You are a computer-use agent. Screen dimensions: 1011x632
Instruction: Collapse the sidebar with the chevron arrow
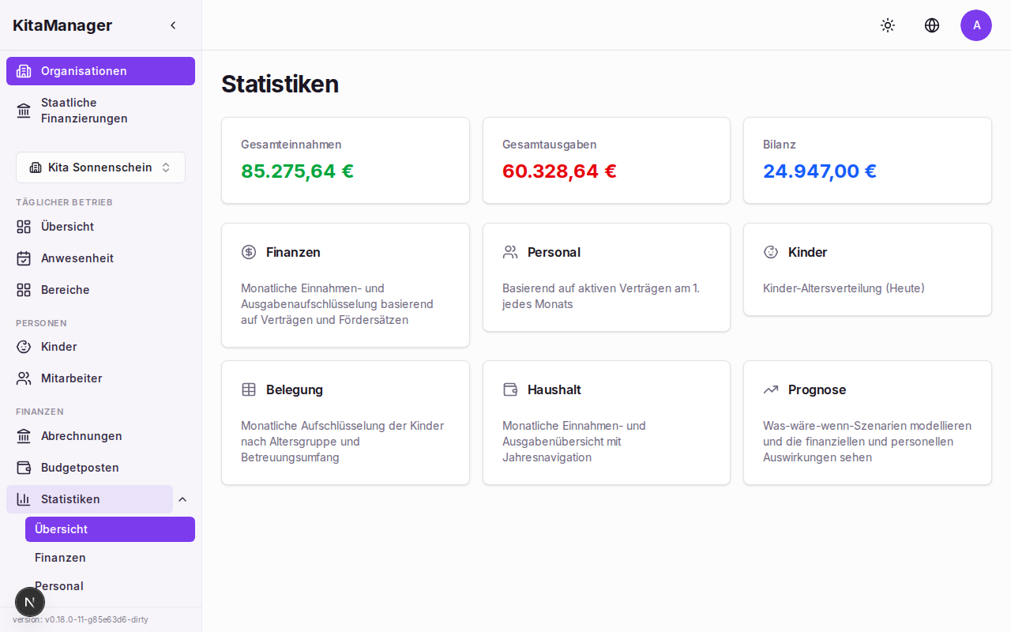coord(173,24)
